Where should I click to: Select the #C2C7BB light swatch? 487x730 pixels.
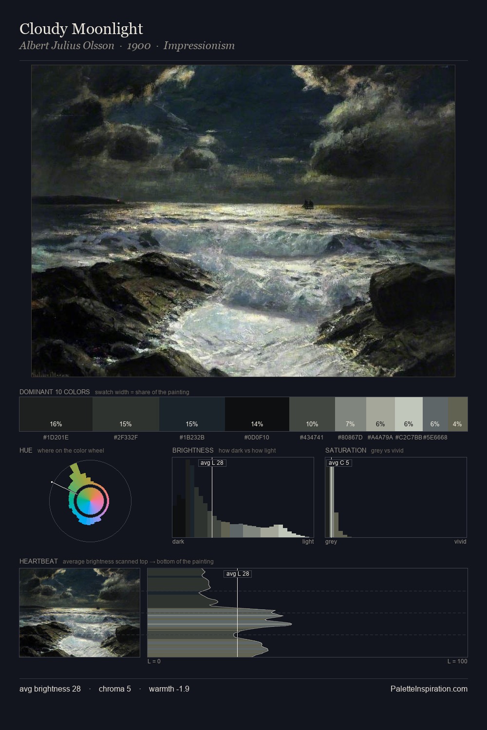point(409,414)
